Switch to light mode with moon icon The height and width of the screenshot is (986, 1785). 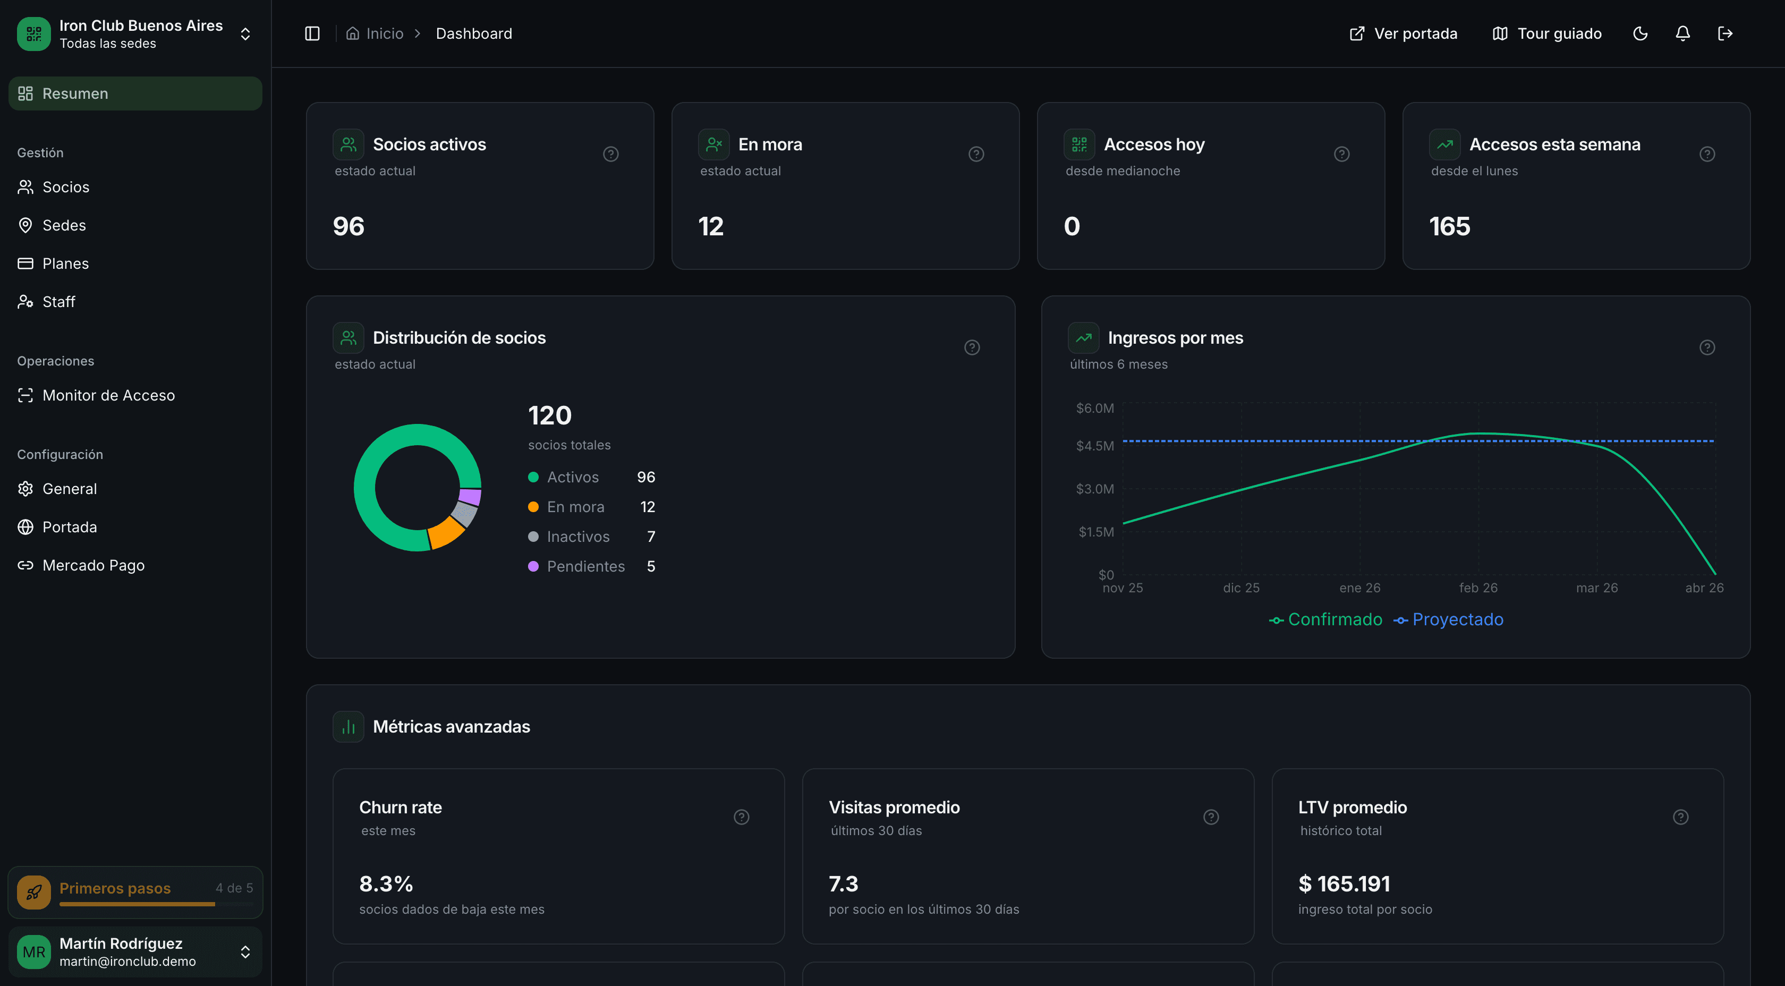point(1640,33)
